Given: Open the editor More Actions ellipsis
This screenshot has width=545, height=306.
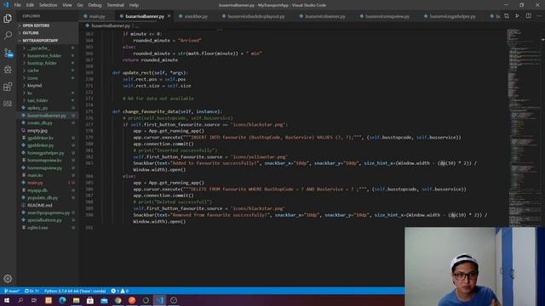Looking at the screenshot, I should pyautogui.click(x=539, y=16).
